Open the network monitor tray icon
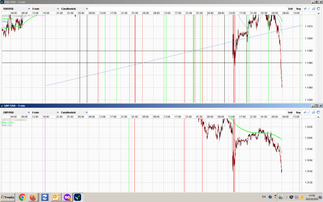323x202 pixels. tap(291, 197)
